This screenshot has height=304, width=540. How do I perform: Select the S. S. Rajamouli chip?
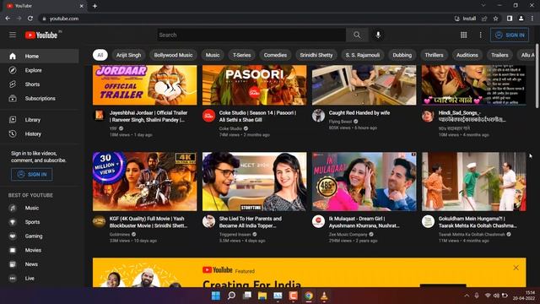pos(363,55)
